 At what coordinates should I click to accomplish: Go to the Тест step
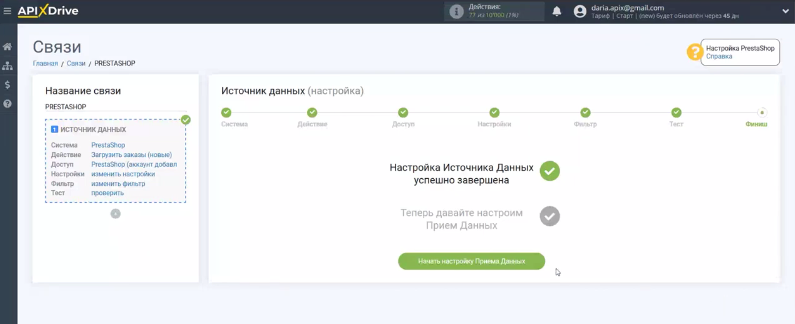[x=676, y=113]
